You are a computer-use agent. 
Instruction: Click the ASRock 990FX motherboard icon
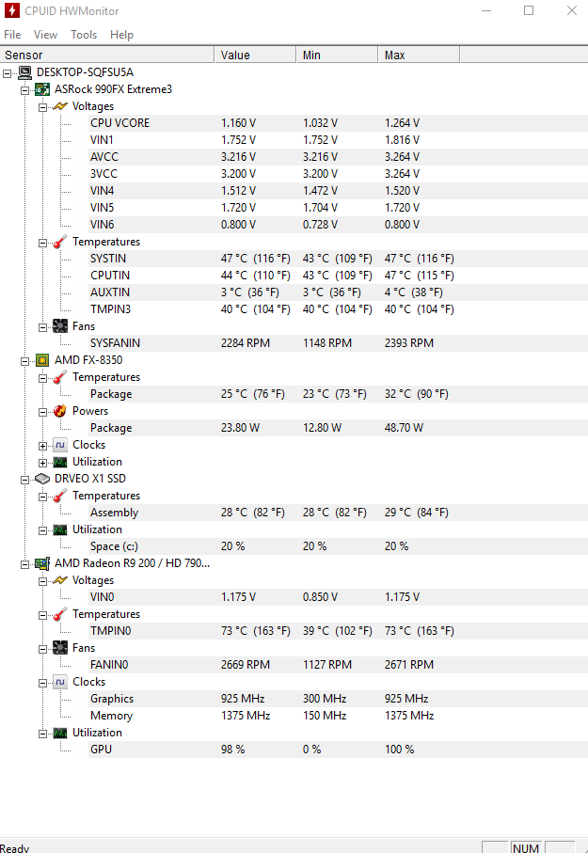point(42,89)
